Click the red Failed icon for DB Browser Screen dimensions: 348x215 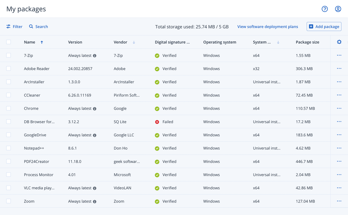(157, 122)
